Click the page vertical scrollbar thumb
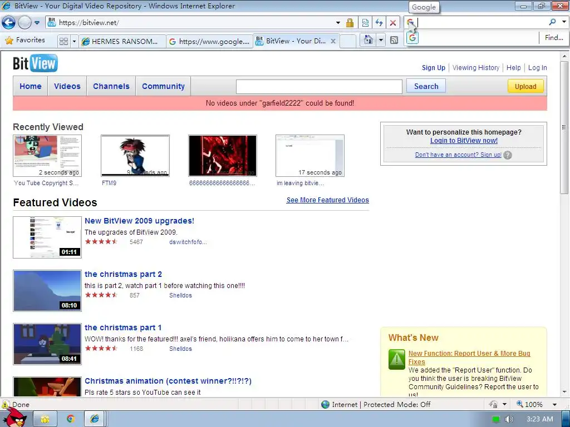Image resolution: width=570 pixels, height=427 pixels. point(564,128)
